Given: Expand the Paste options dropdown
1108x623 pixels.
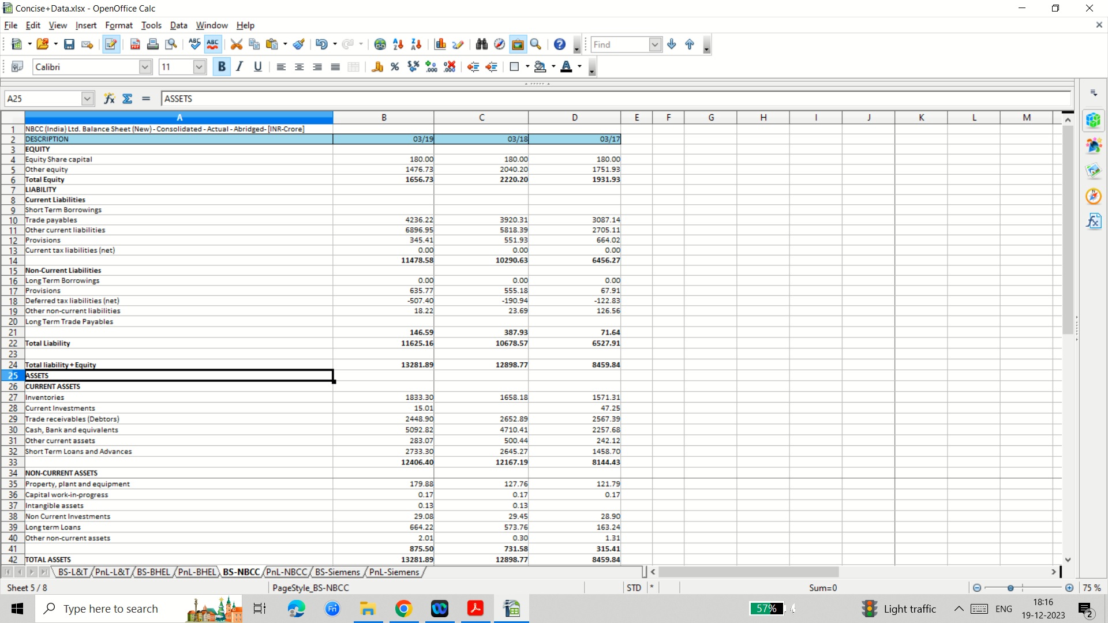Looking at the screenshot, I should click(285, 44).
